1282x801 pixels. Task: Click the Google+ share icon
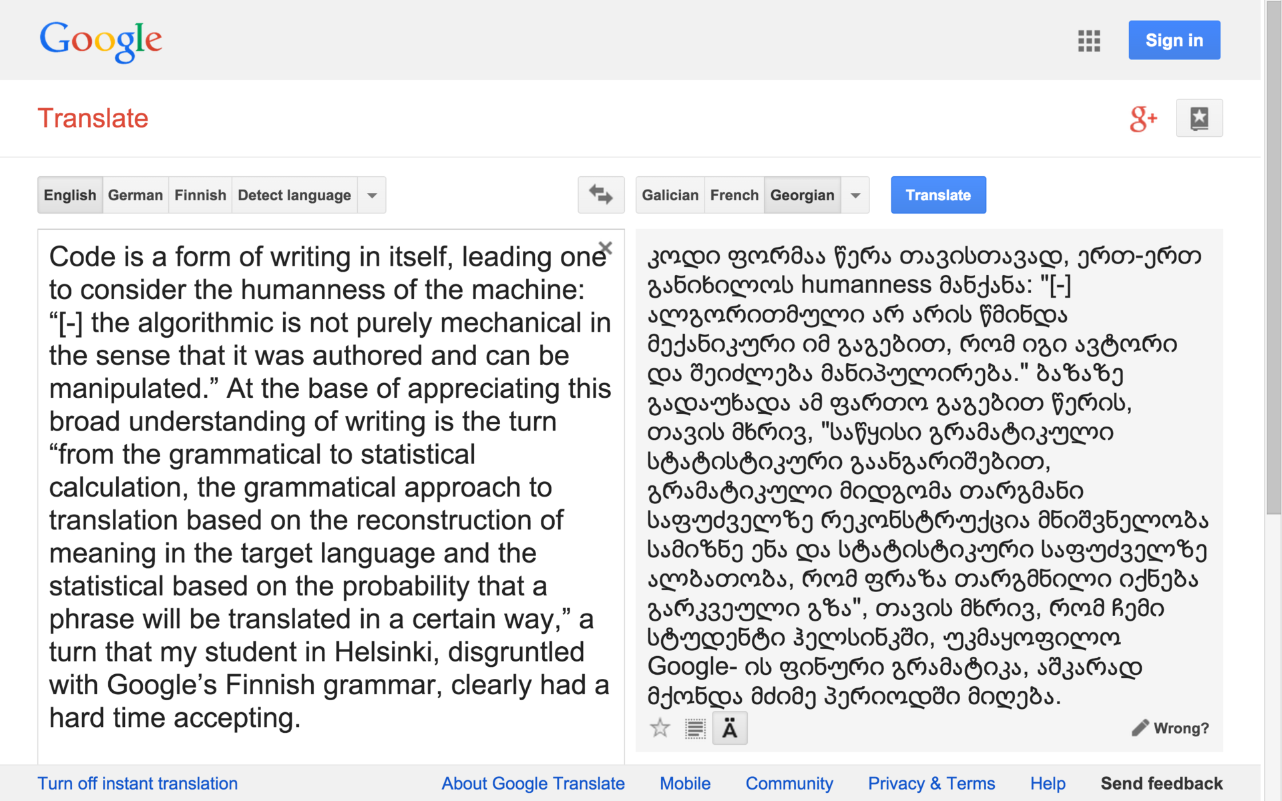[1142, 119]
